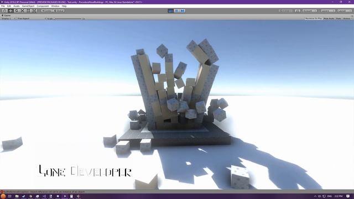This screenshot has width=354, height=199.
Task: Select the combined Transform tool
Action: 34,11
